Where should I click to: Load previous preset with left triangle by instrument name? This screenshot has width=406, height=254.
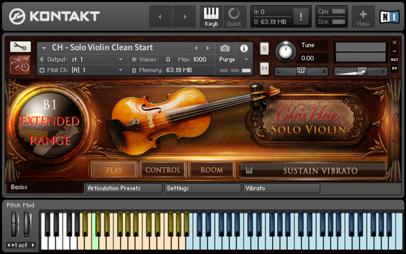pos(196,48)
